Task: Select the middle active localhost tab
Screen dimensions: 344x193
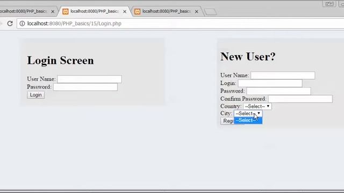Action: [x=95, y=11]
